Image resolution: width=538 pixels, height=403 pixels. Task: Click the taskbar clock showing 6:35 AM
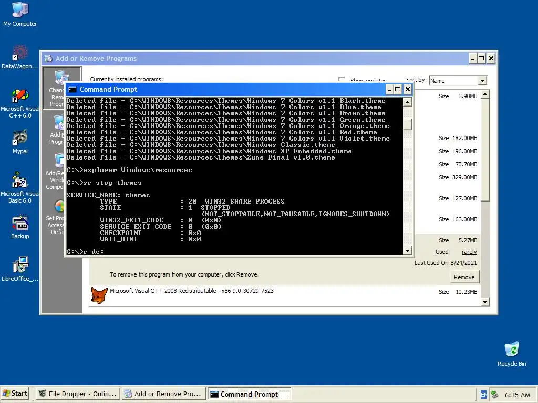click(x=517, y=395)
